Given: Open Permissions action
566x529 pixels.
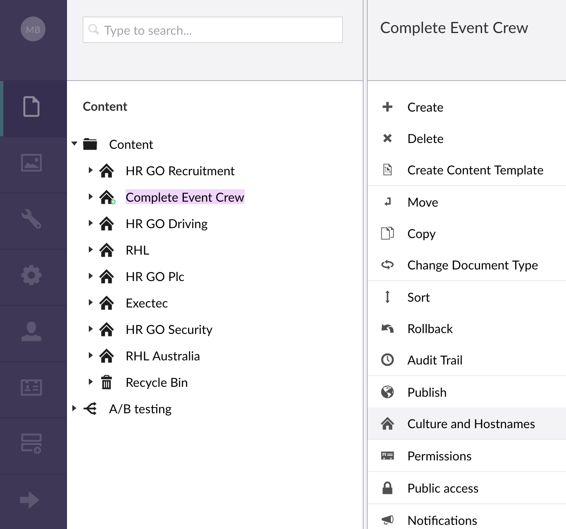Looking at the screenshot, I should point(467,456).
